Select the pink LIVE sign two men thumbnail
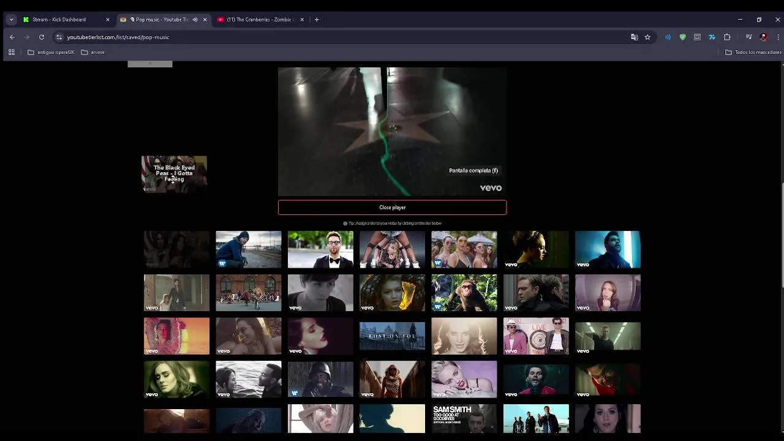Viewport: 784px width, 441px height. (x=536, y=336)
